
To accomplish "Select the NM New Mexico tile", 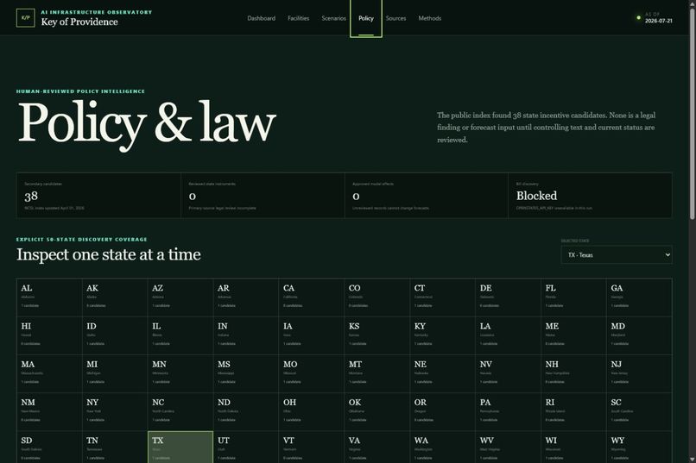I will 49,411.
